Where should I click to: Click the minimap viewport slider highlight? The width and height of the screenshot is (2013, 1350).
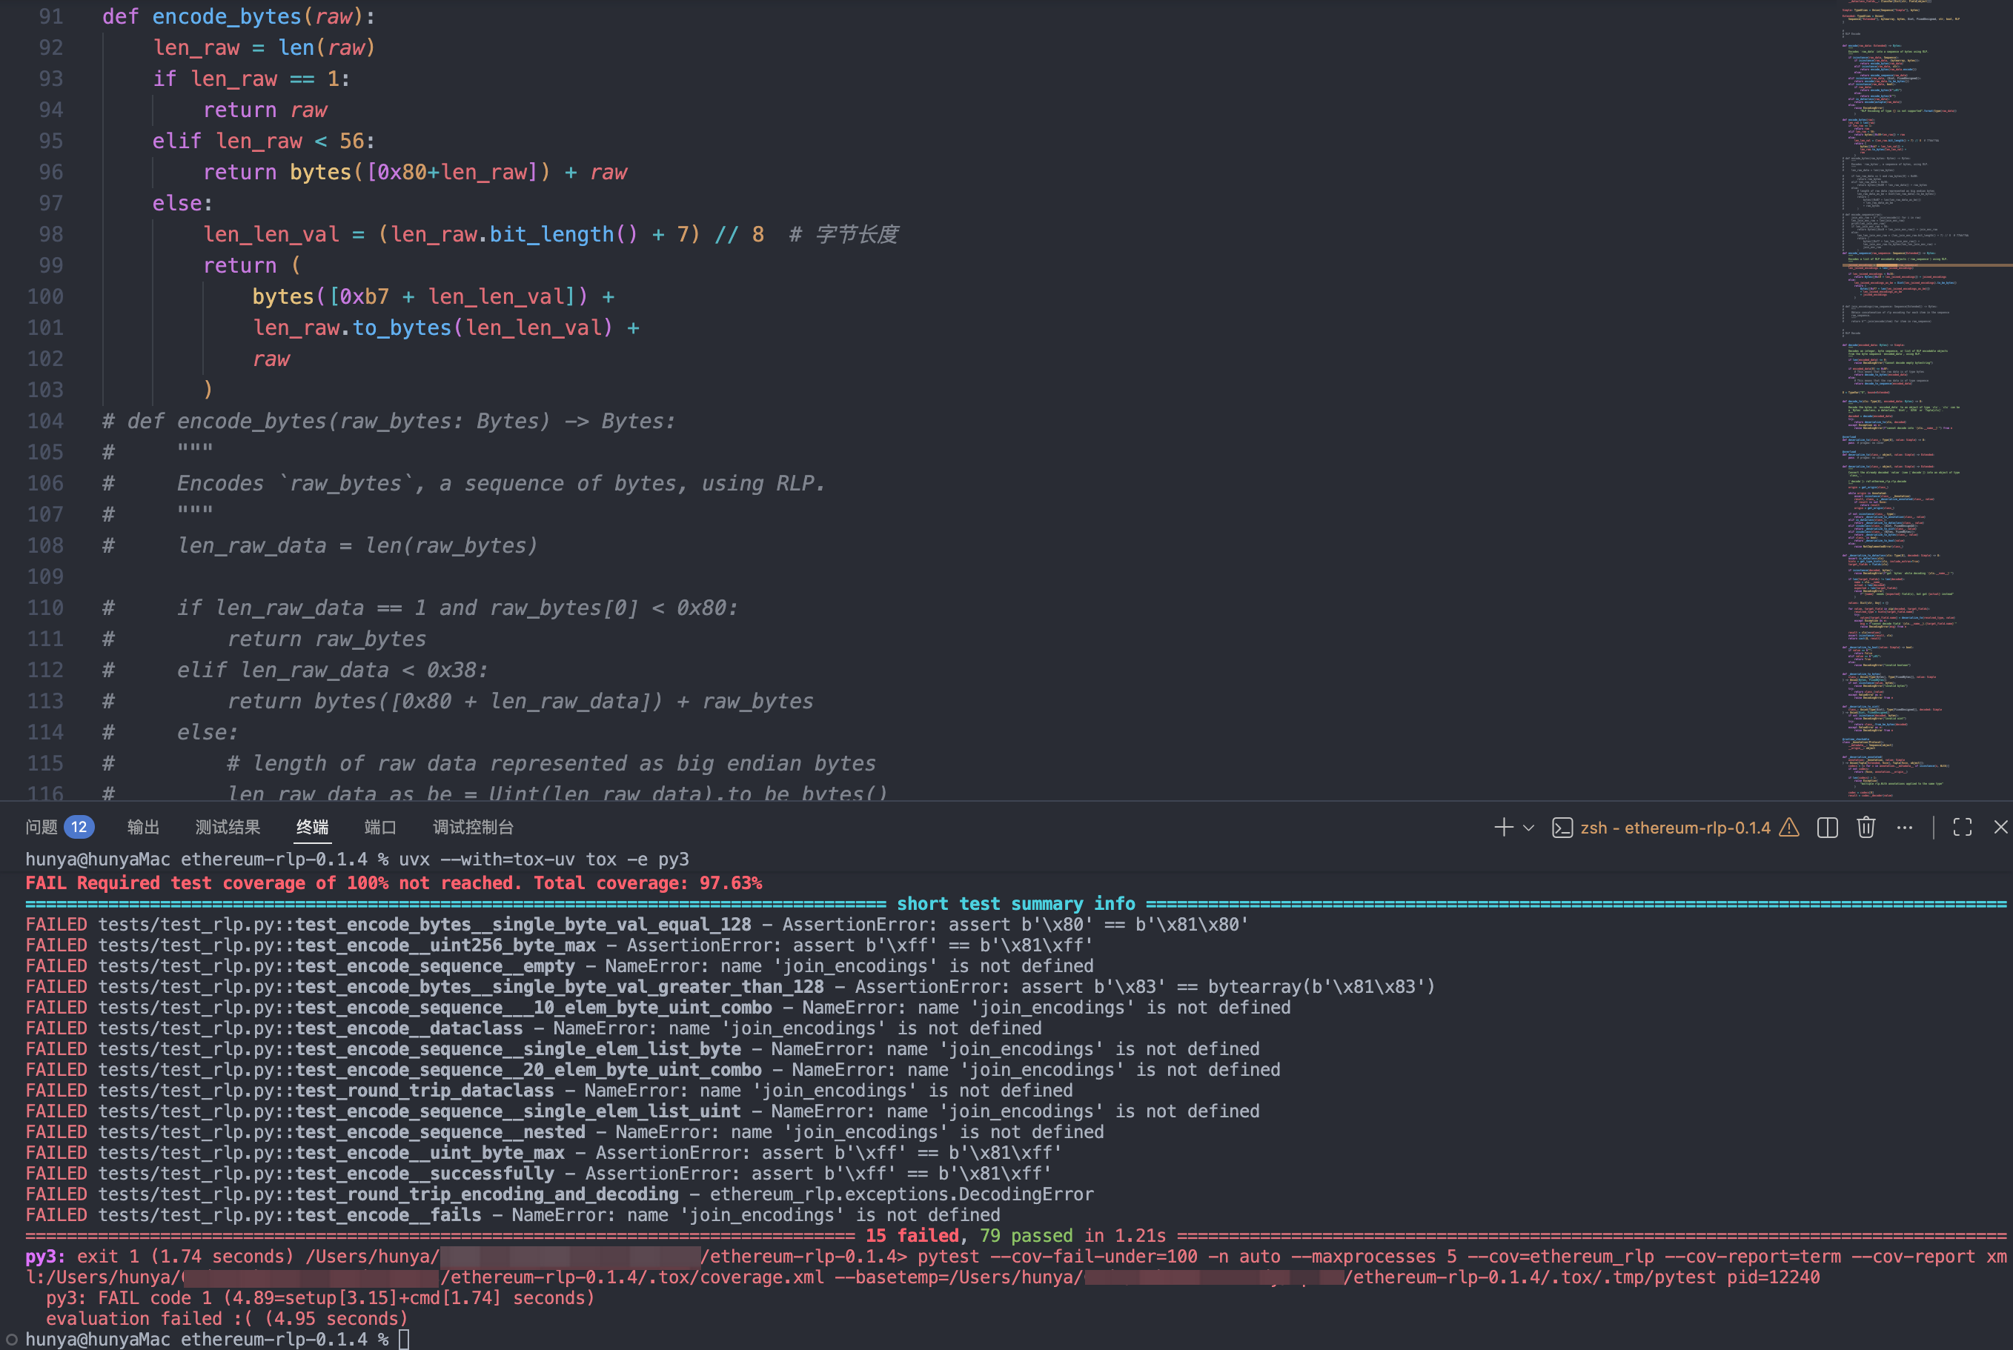click(1927, 265)
